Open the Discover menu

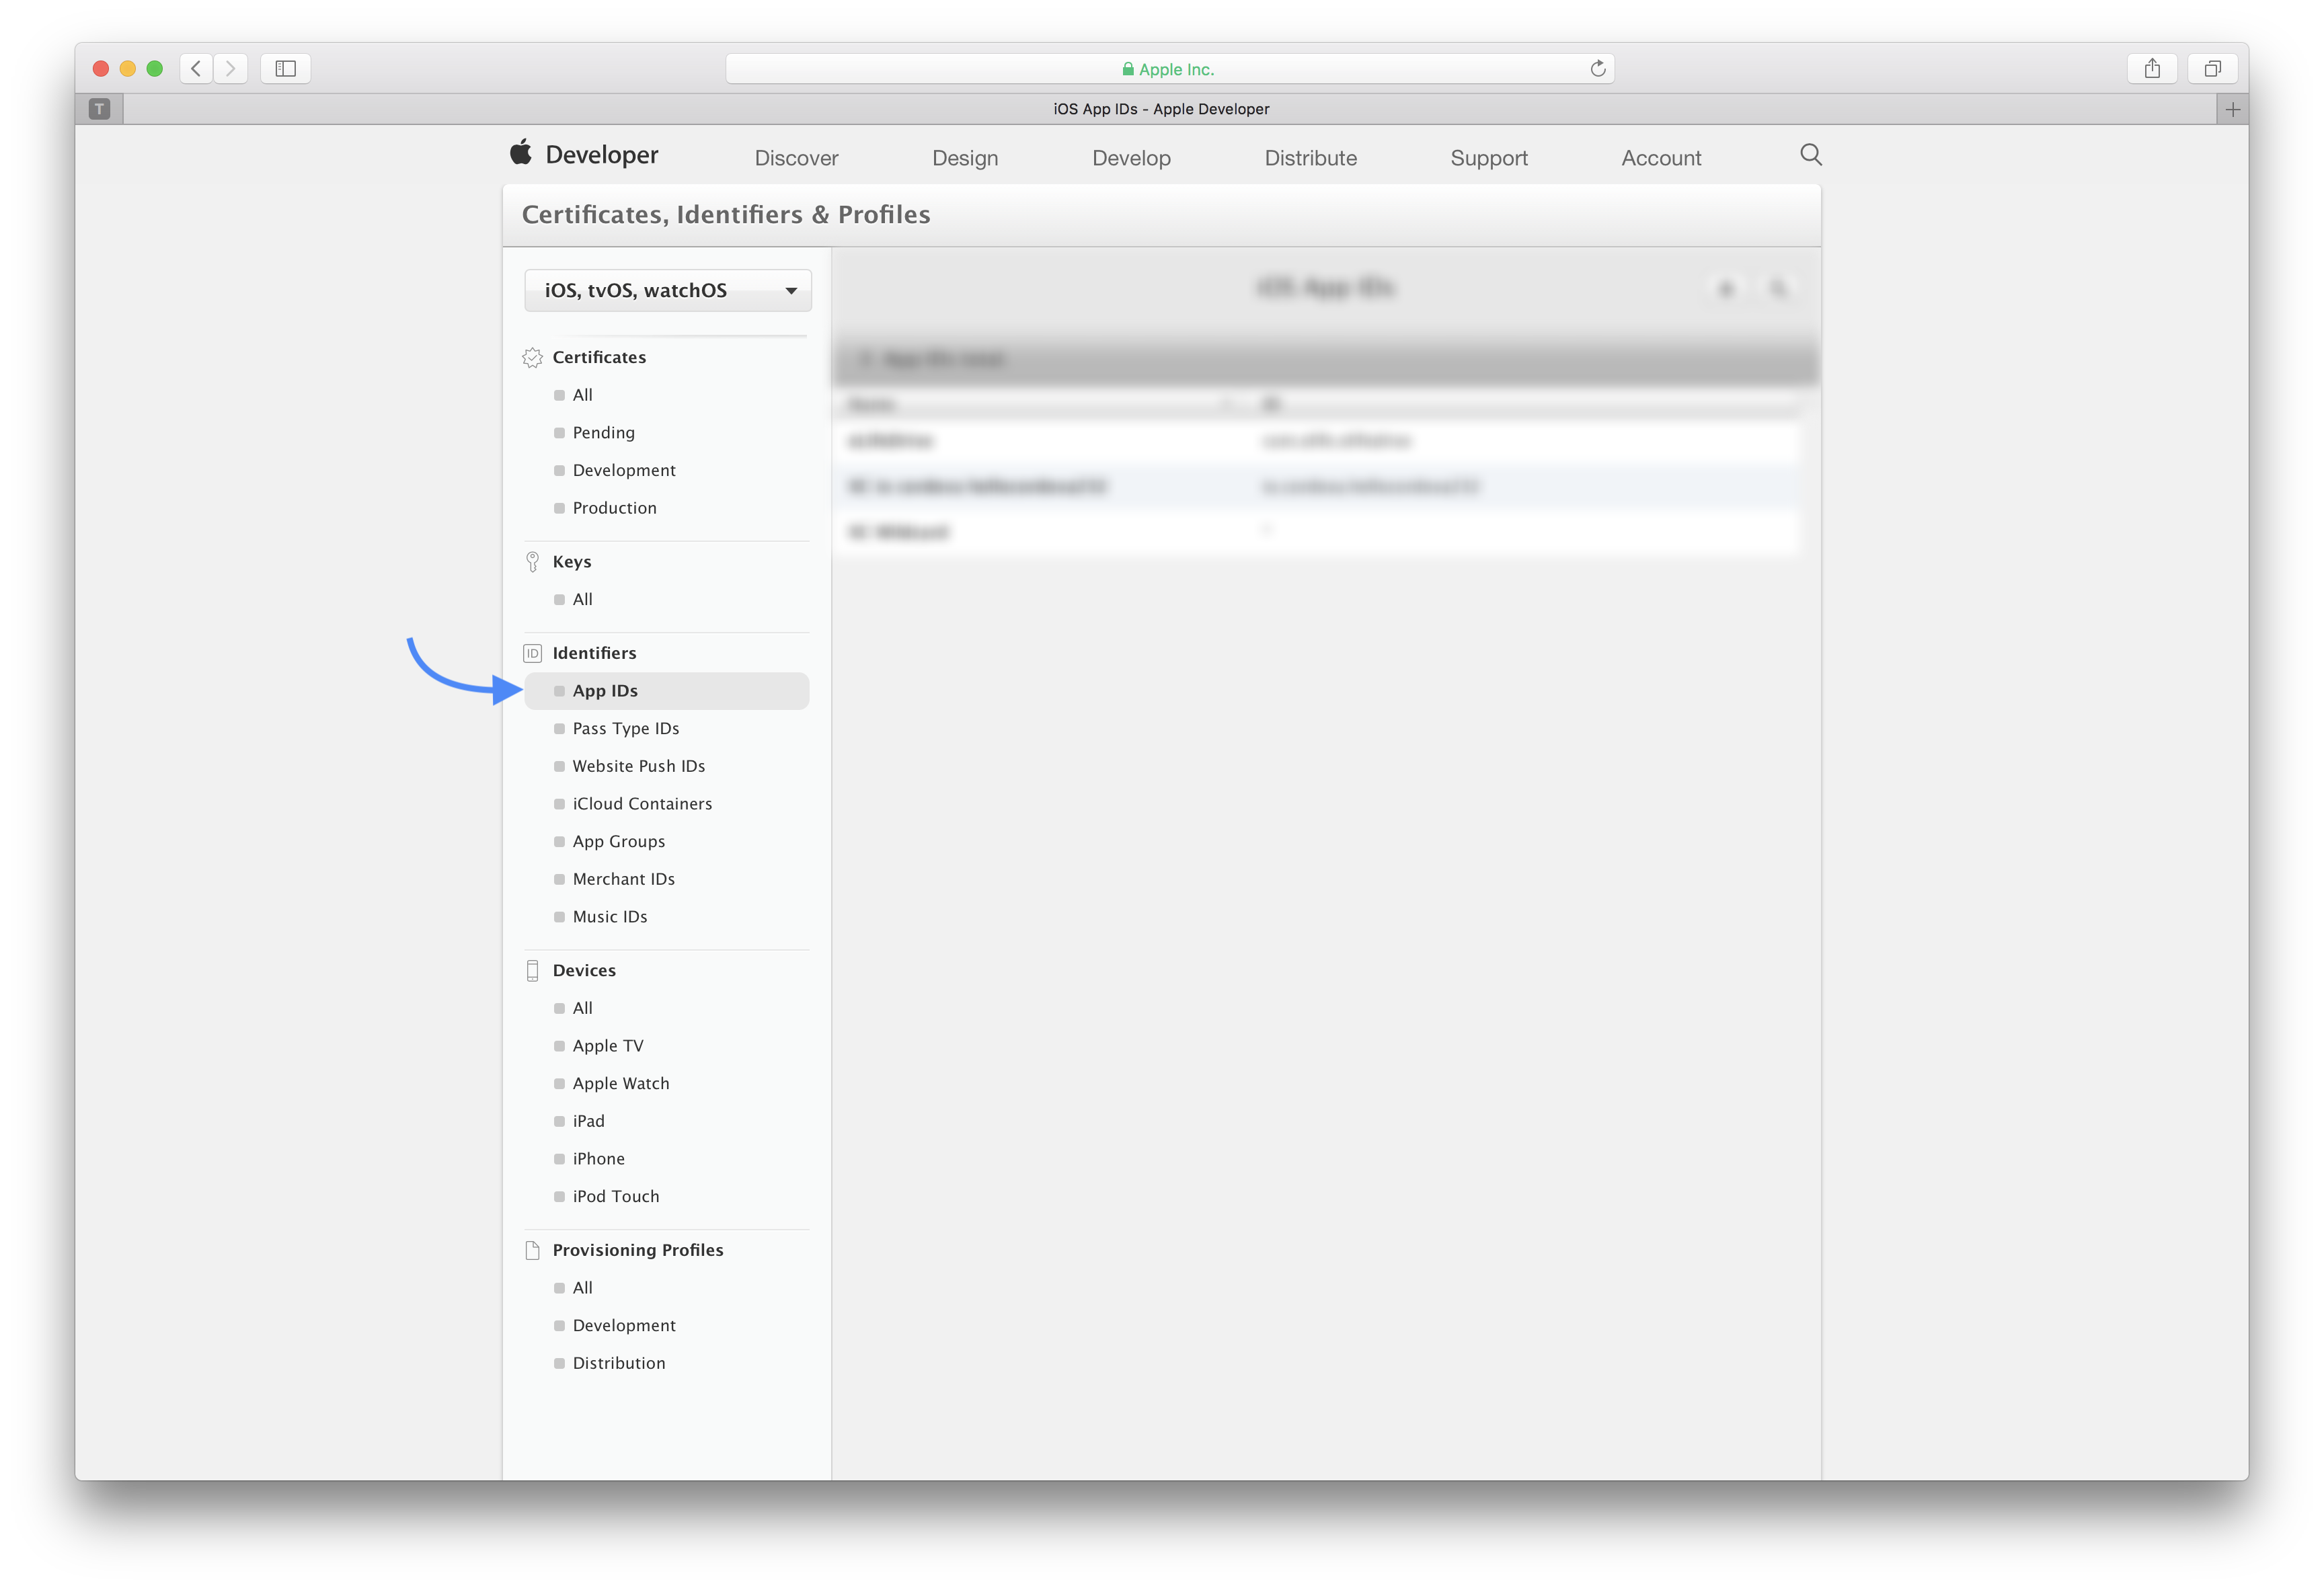click(x=796, y=158)
